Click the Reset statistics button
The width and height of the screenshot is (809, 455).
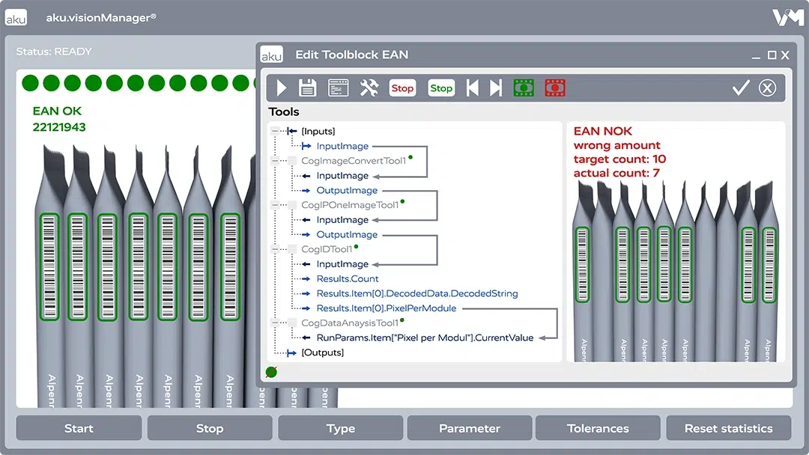click(728, 428)
